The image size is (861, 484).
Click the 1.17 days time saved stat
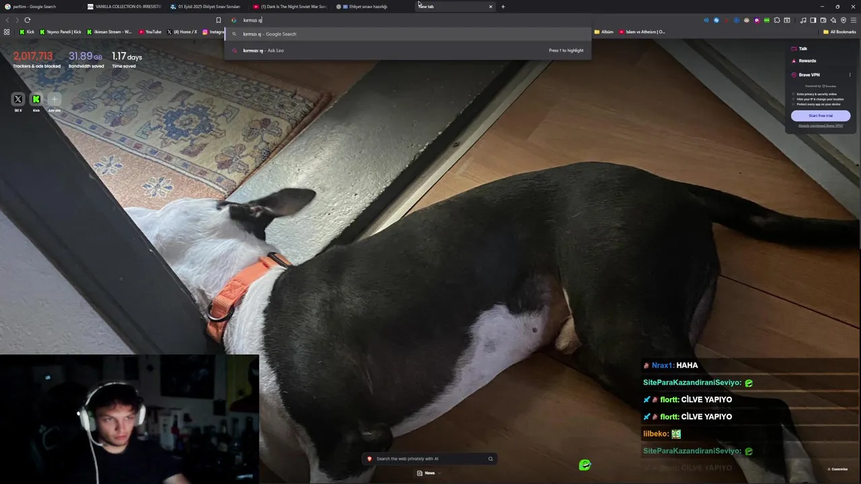(x=126, y=59)
